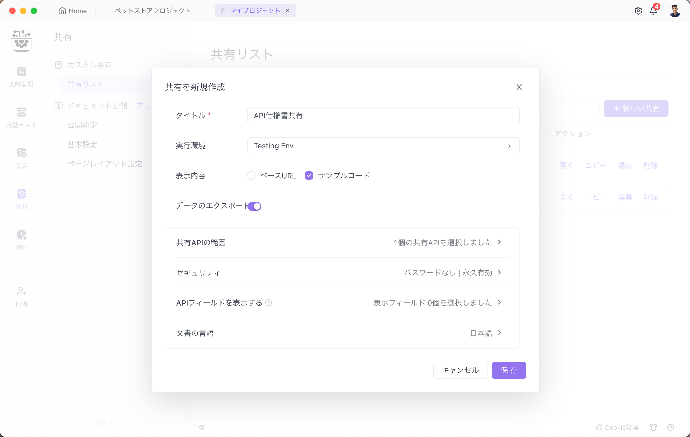Open the 実行環境 Testing Env dropdown
Image resolution: width=690 pixels, height=437 pixels.
383,146
